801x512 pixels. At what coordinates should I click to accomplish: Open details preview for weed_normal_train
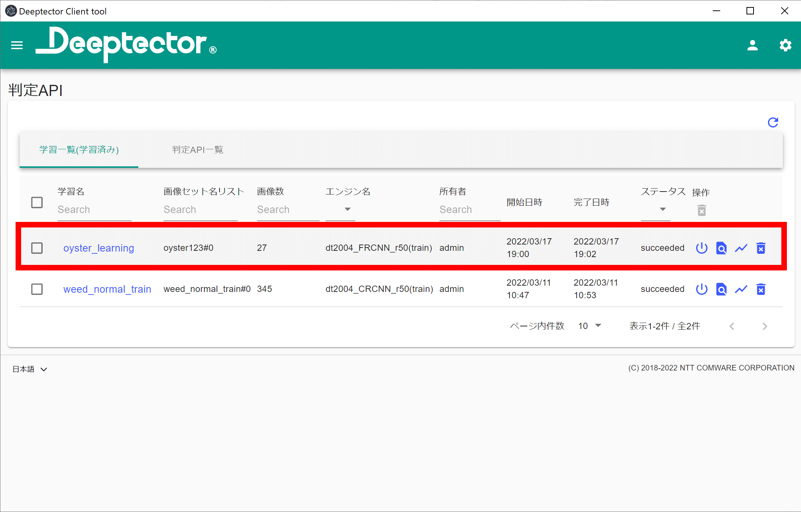(721, 289)
